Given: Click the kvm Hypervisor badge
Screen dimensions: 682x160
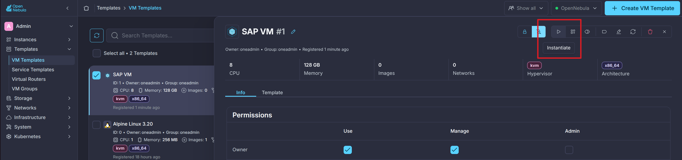Looking at the screenshot, I should click(x=534, y=66).
